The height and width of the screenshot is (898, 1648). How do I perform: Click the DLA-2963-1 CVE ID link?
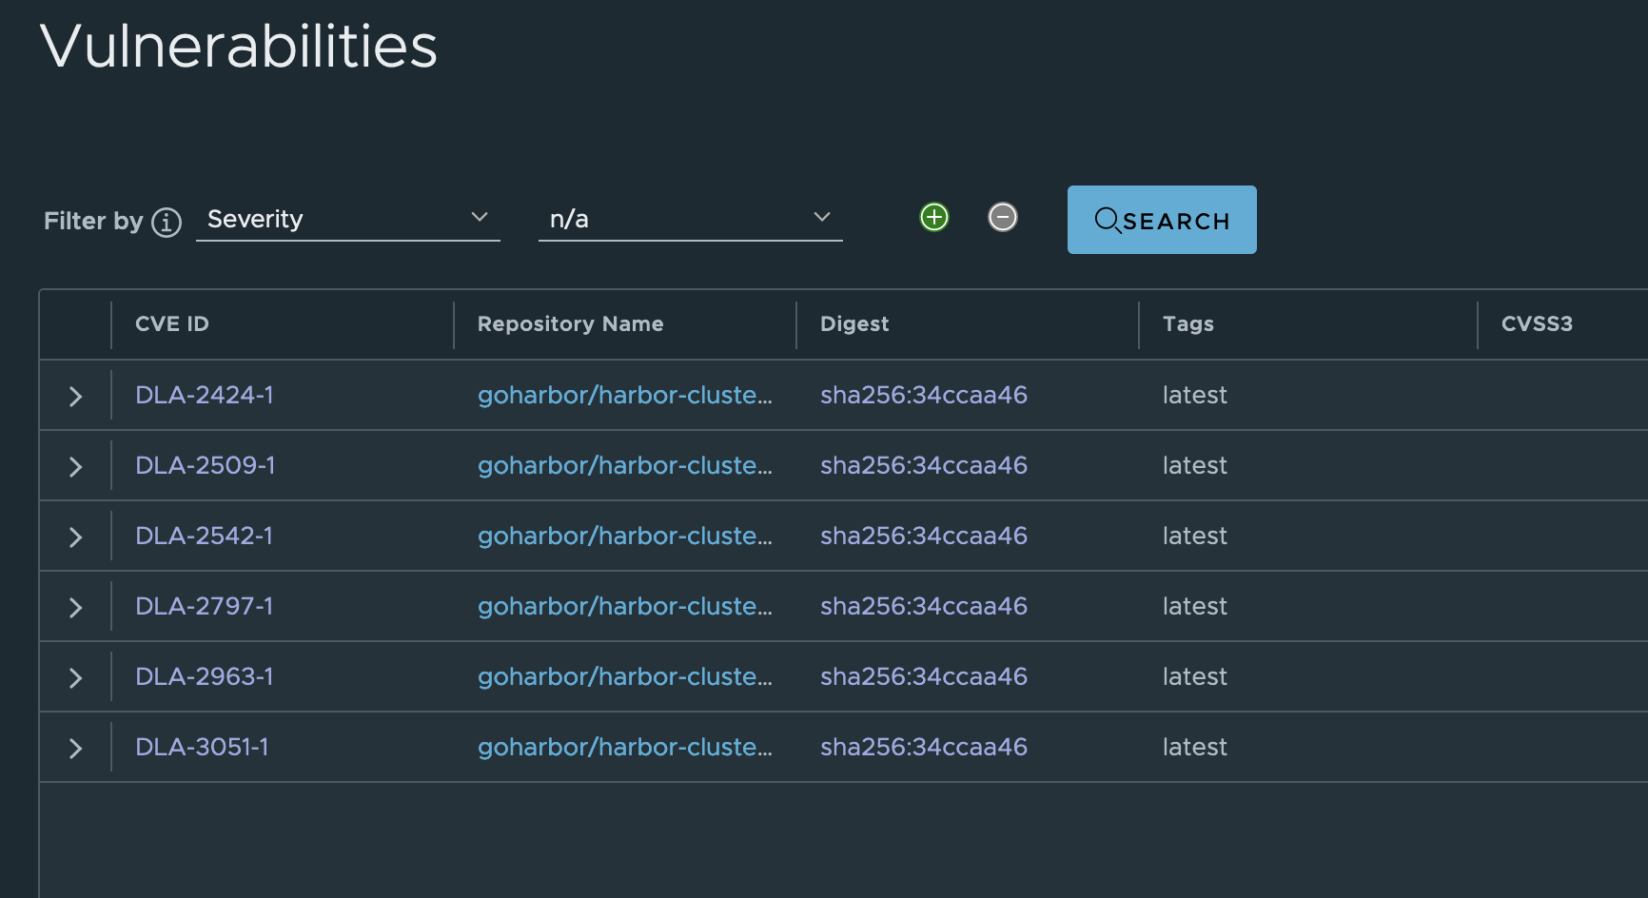click(x=204, y=676)
